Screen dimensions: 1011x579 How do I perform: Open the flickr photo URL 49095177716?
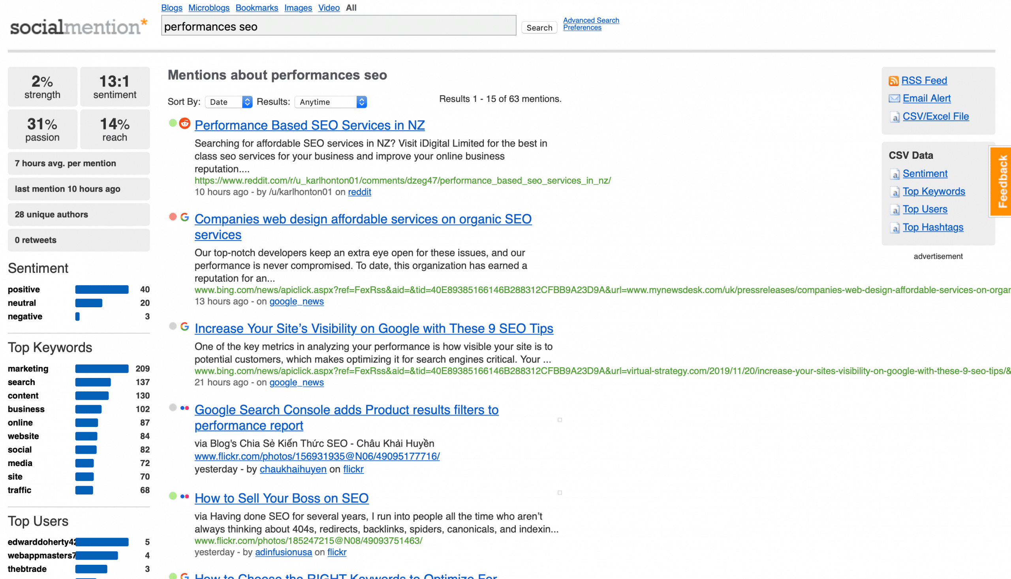[317, 457]
